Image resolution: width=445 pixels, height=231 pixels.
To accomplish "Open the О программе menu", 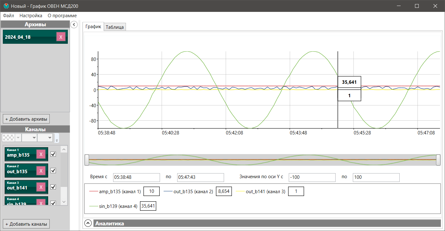I will [x=62, y=16].
